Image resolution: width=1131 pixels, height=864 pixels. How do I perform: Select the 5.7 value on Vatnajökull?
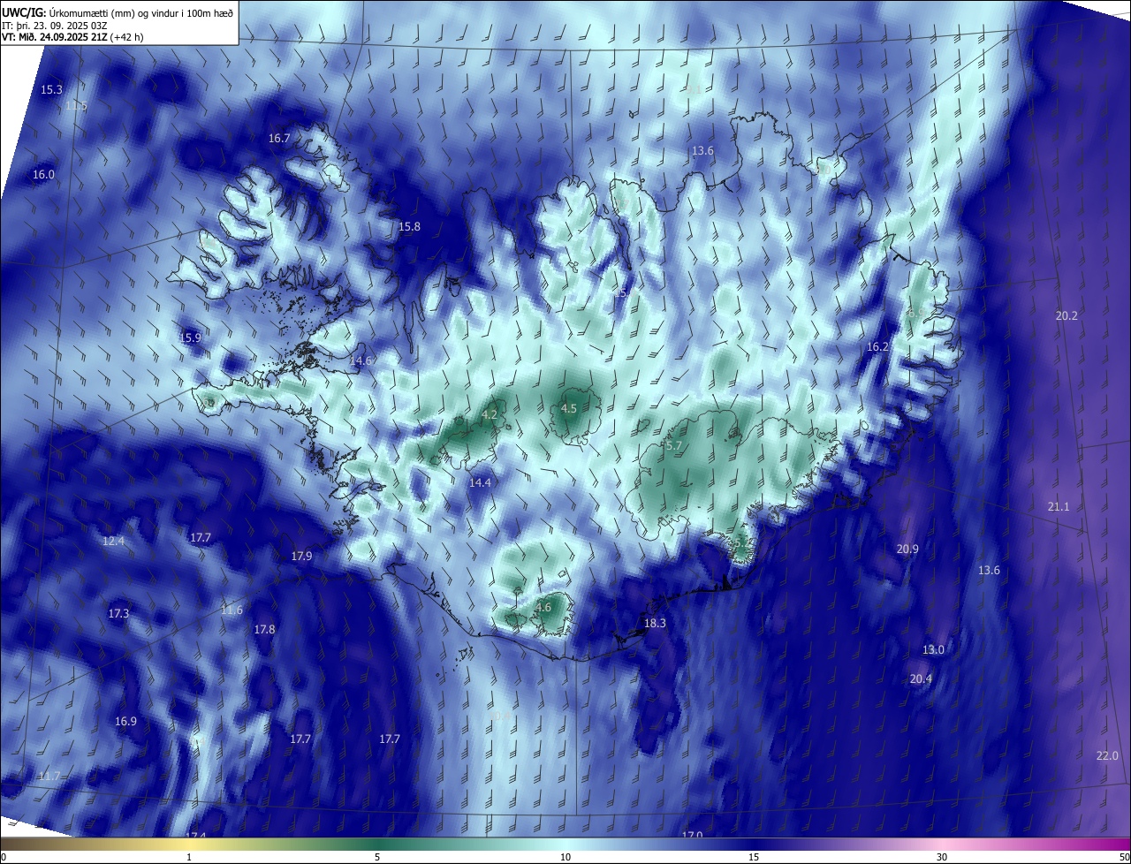(x=674, y=446)
